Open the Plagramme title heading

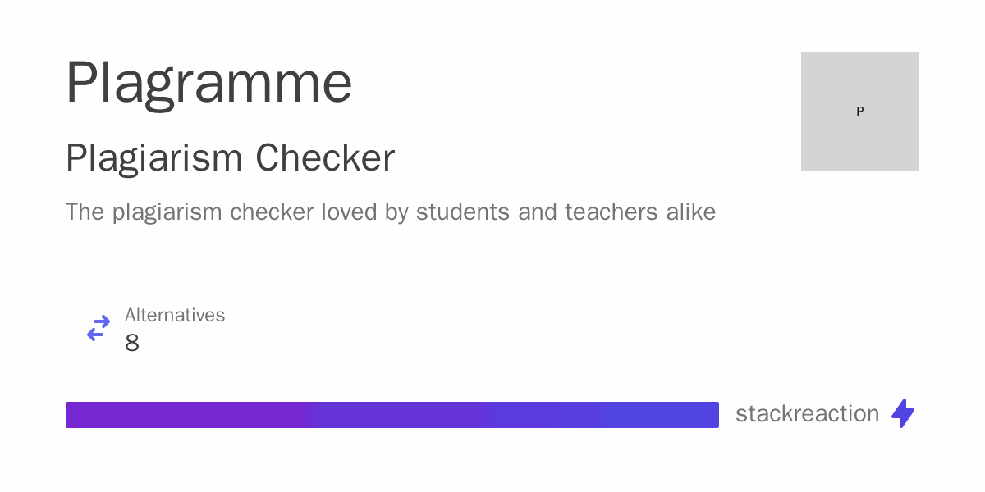pyautogui.click(x=209, y=84)
